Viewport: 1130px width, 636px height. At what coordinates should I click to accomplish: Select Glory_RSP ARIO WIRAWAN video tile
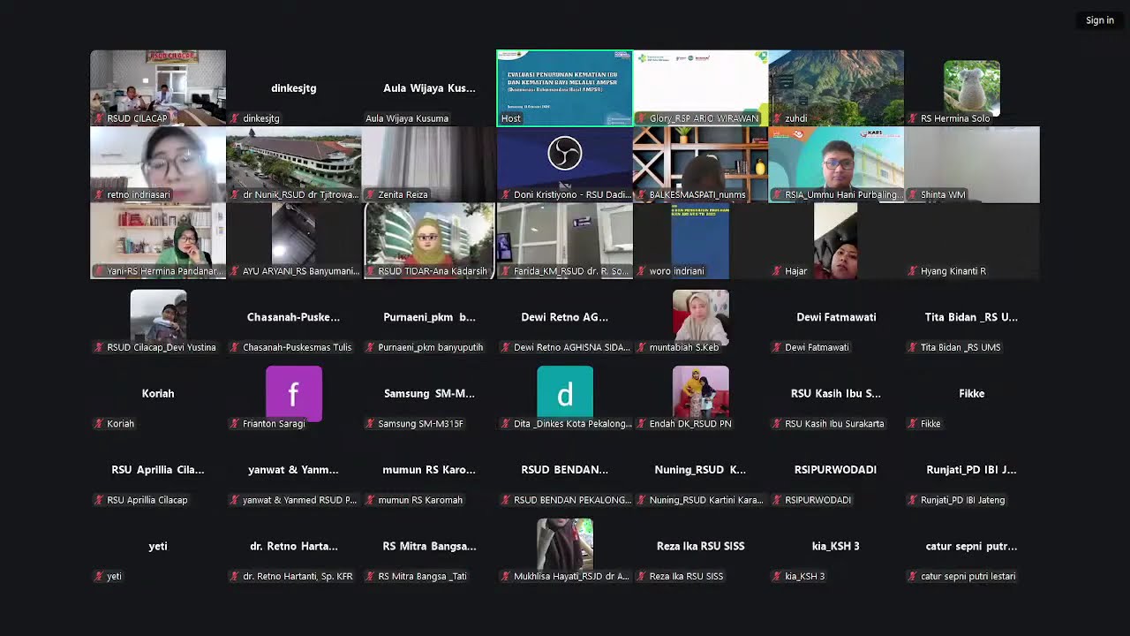click(x=700, y=87)
